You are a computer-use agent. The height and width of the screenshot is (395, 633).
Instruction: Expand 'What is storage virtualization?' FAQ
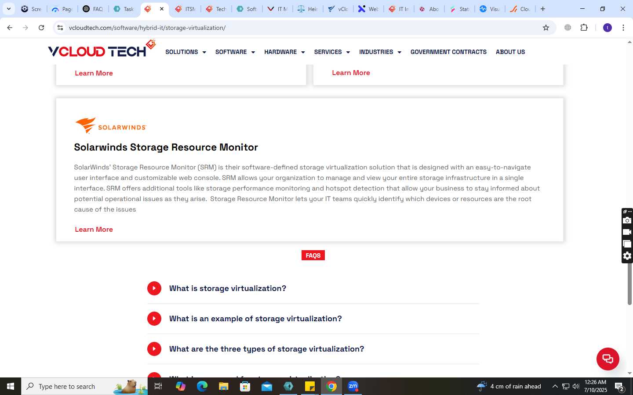coord(313,288)
